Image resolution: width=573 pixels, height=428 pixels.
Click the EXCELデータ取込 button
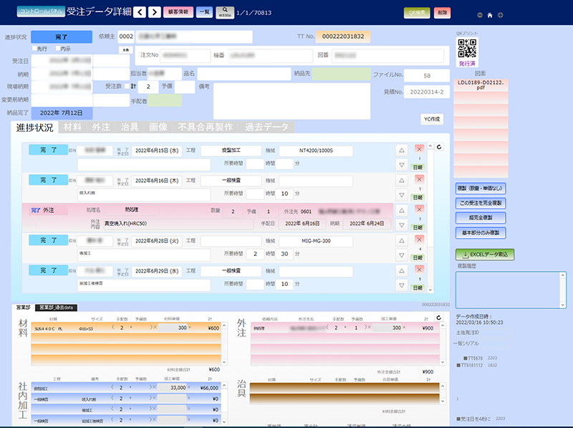[x=485, y=254]
